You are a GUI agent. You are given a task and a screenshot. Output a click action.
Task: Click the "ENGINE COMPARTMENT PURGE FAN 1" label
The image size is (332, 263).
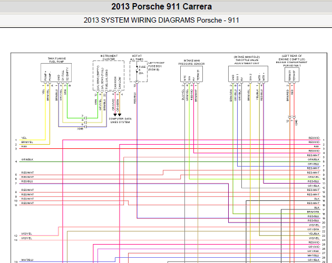[x=291, y=64]
